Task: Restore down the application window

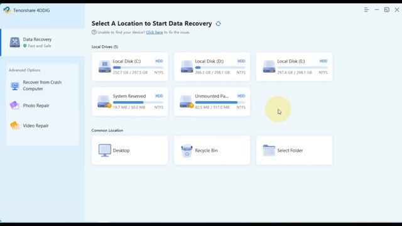Action: pos(387,10)
